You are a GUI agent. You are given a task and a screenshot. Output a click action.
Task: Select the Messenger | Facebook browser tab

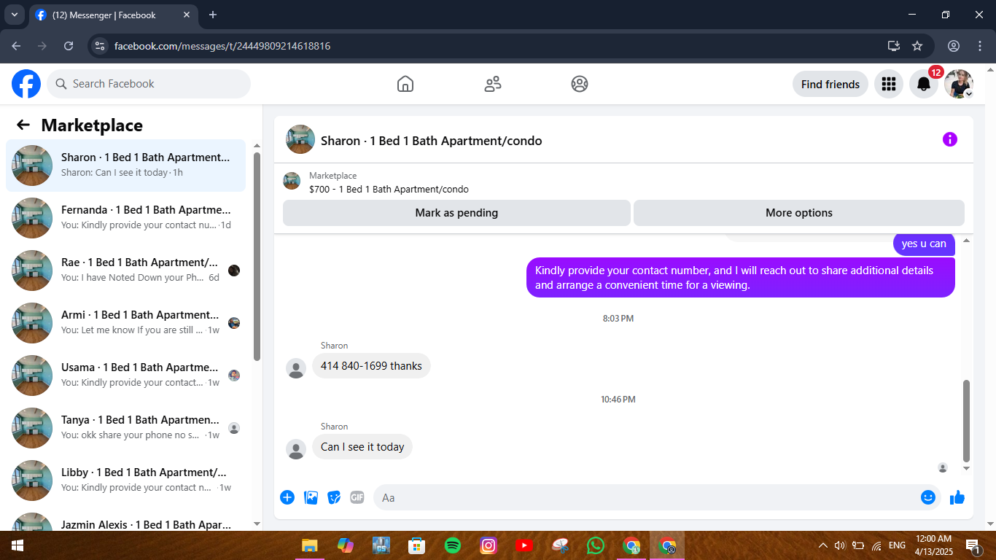click(113, 15)
